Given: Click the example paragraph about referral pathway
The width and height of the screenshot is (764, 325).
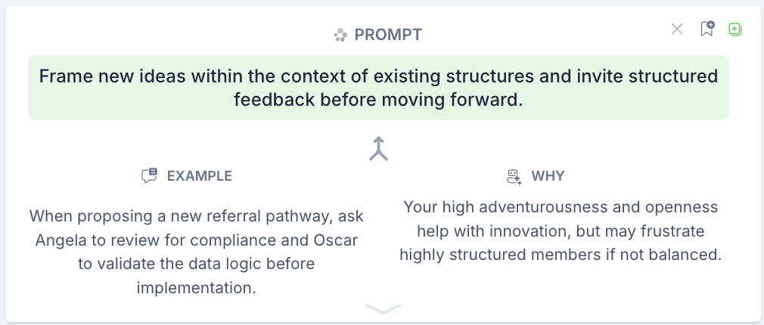Looking at the screenshot, I should click(x=197, y=252).
